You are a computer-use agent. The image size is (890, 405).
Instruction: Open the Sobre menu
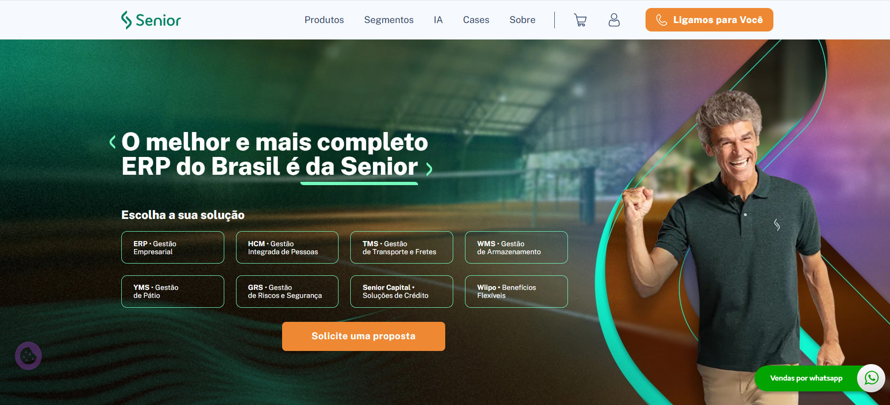[522, 20]
